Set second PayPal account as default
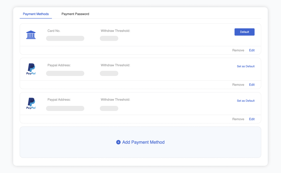 point(246,101)
